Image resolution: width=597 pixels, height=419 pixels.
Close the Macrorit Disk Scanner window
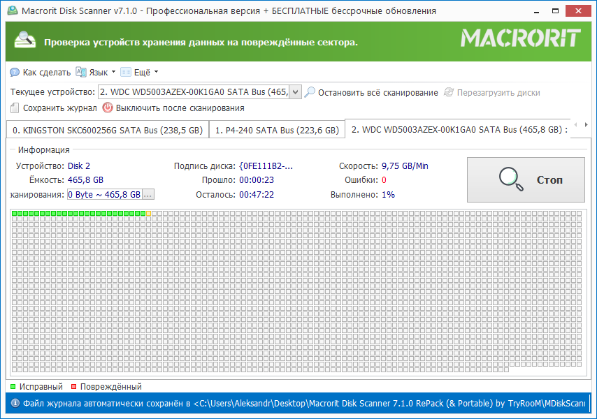578,11
